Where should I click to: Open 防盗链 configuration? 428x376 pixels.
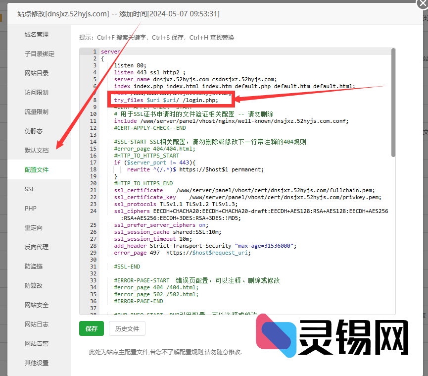point(34,267)
